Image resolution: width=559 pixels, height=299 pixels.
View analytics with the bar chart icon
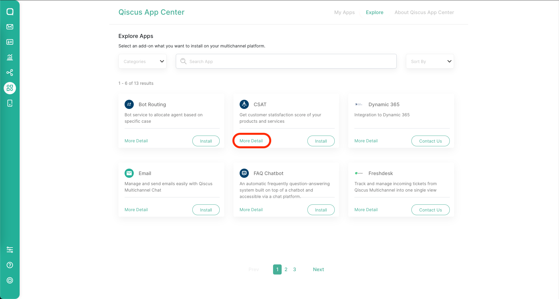10,57
